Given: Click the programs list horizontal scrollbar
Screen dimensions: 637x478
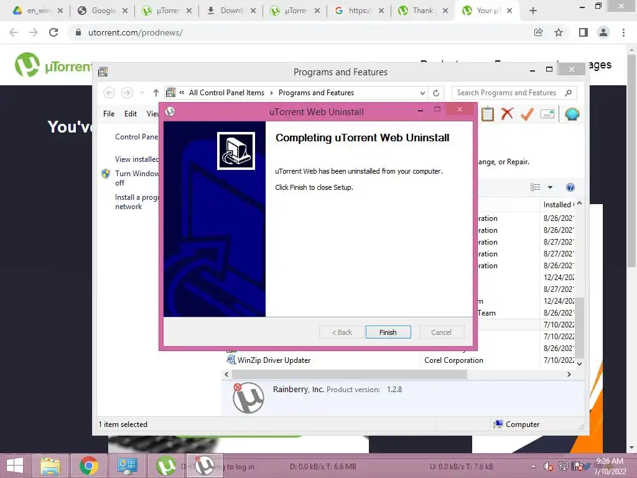Looking at the screenshot, I should click(x=350, y=374).
